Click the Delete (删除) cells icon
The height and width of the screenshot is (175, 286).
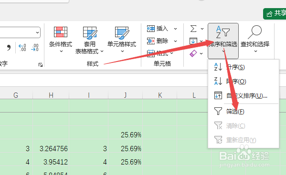[151, 41]
